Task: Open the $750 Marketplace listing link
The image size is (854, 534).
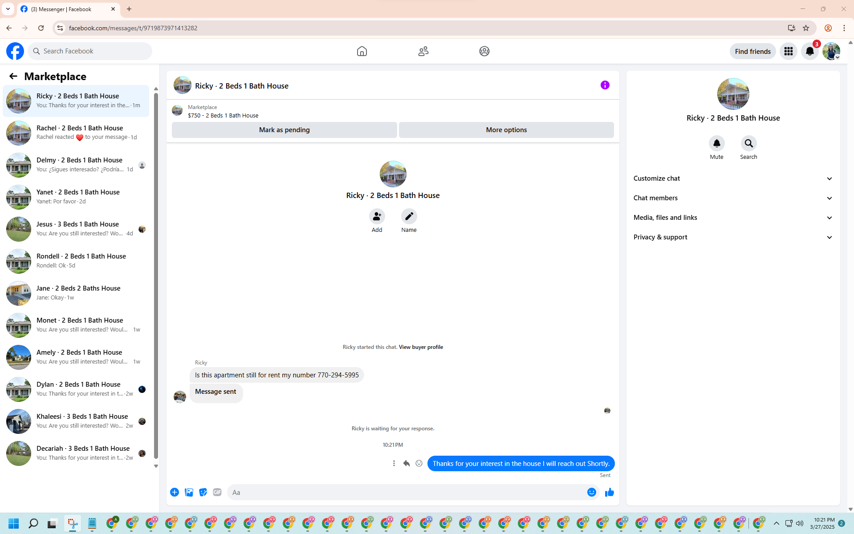Action: pyautogui.click(x=223, y=115)
